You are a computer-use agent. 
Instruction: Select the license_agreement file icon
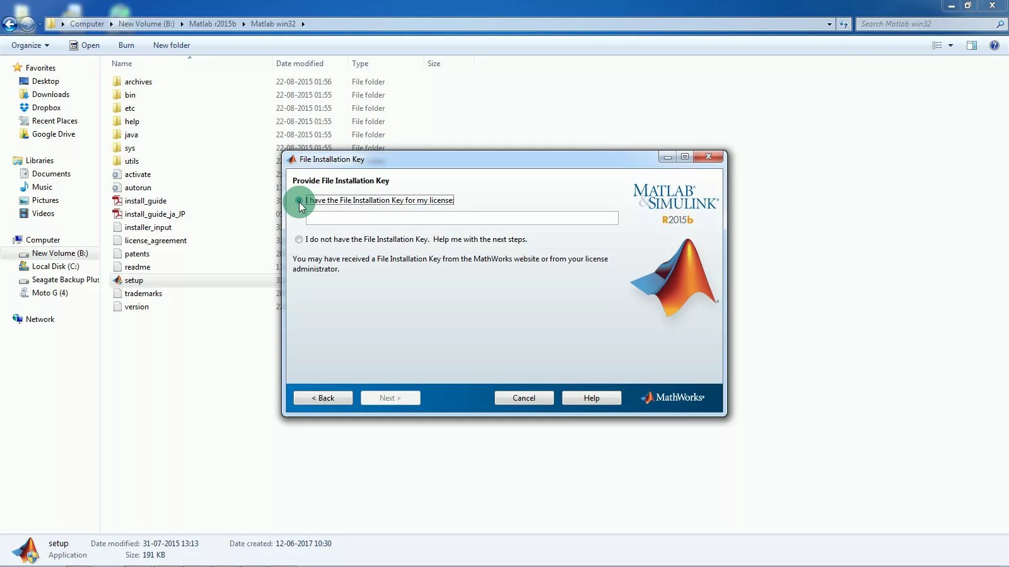pos(117,240)
